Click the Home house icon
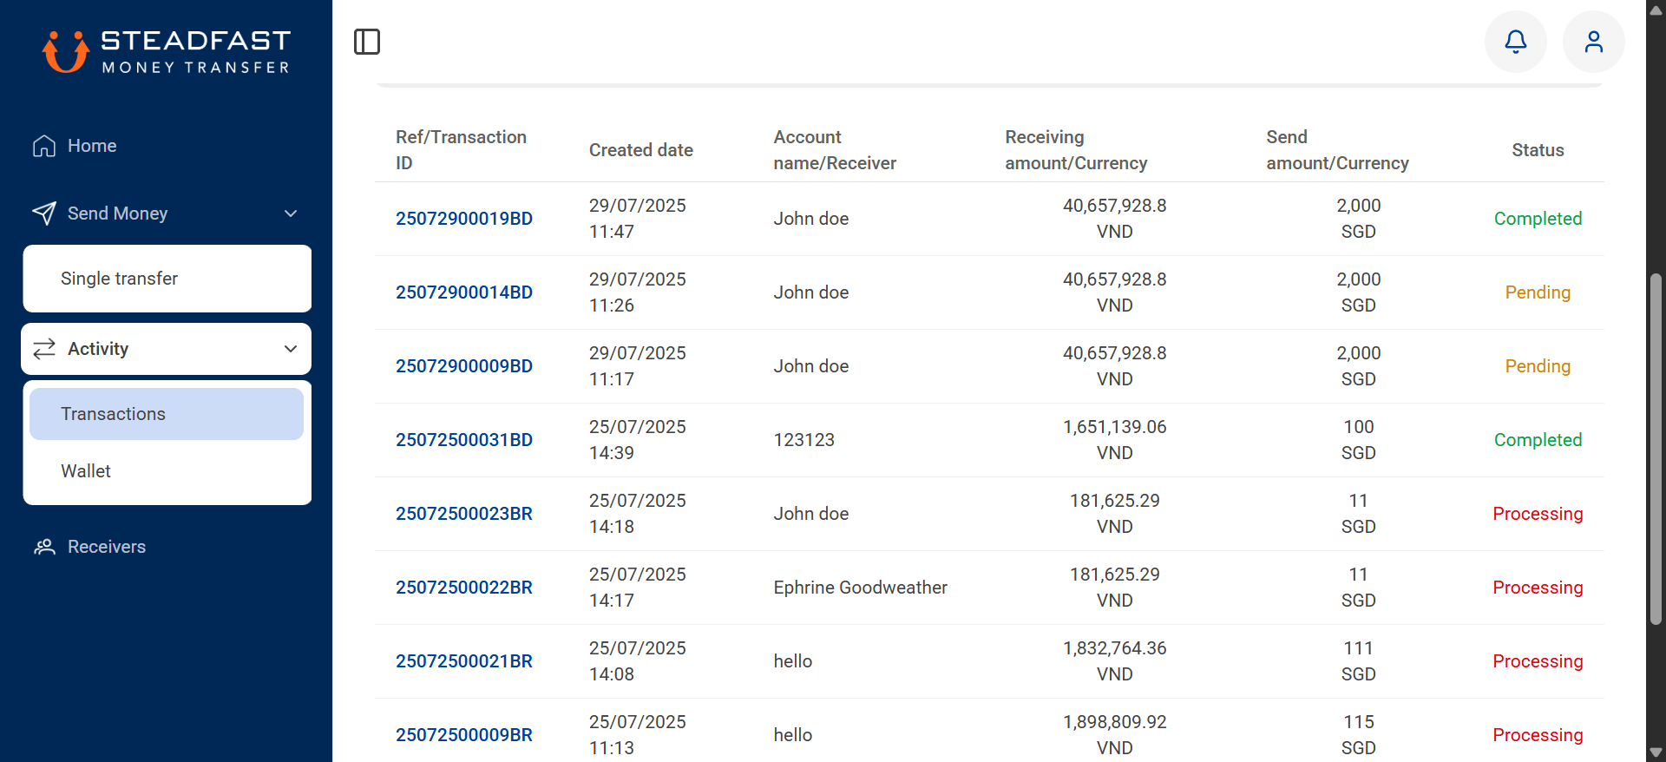Viewport: 1666px width, 762px height. coord(44,146)
